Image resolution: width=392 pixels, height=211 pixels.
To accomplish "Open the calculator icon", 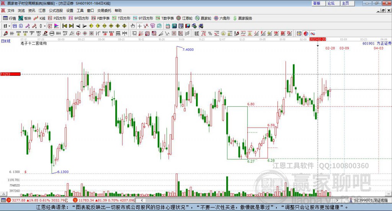I will [x=174, y=26].
